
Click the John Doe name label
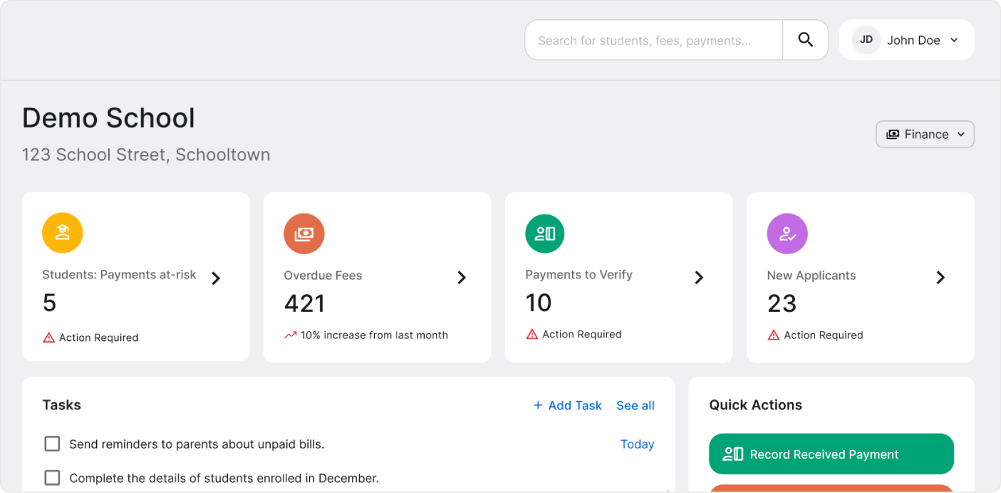click(913, 40)
